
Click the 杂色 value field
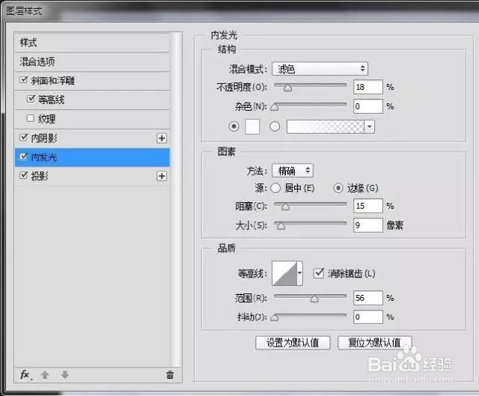tap(367, 106)
